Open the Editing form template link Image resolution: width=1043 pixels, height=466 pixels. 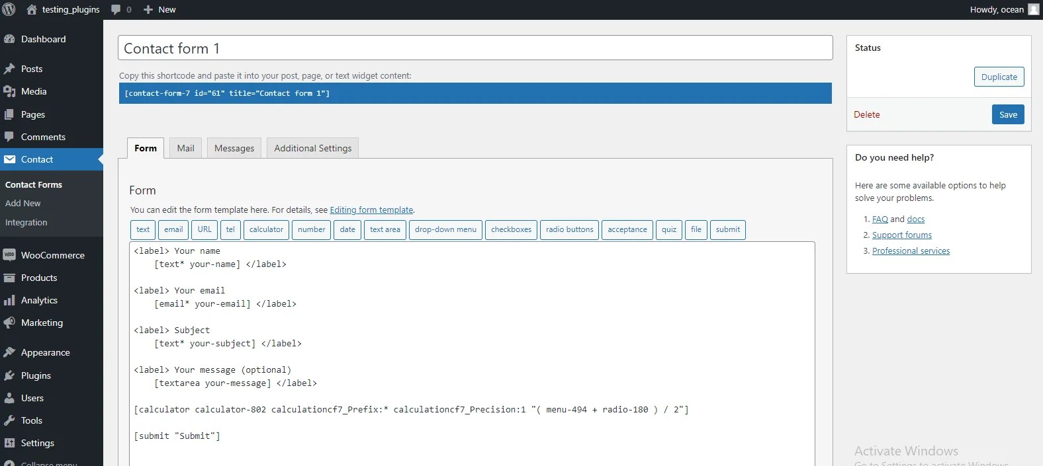[x=371, y=210]
